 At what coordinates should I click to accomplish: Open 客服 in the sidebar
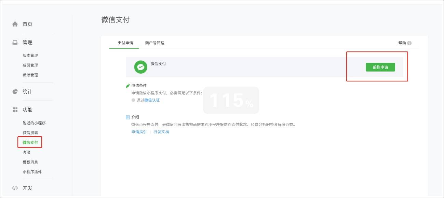(27, 152)
